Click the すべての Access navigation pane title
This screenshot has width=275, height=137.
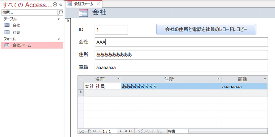[27, 5]
